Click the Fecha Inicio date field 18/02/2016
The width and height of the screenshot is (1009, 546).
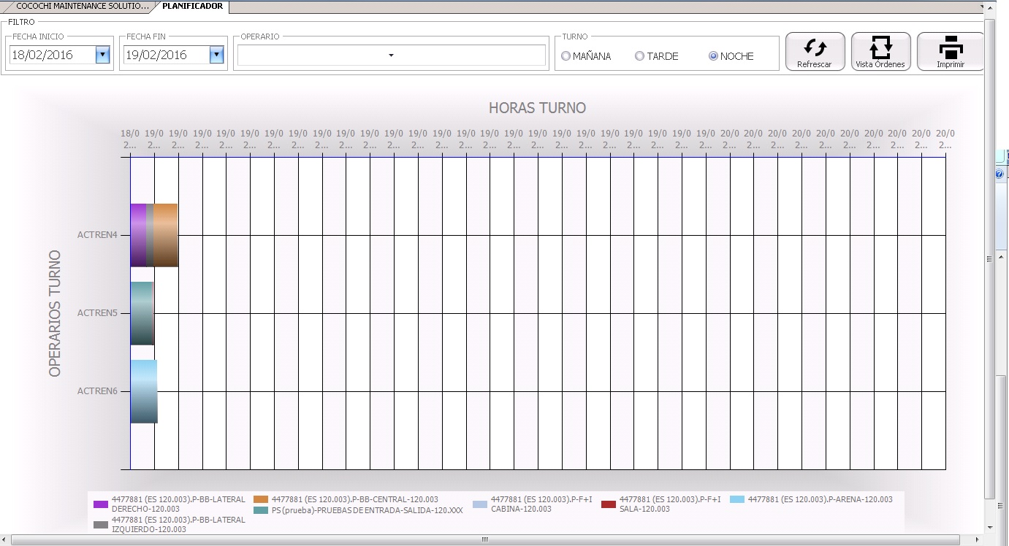tap(52, 55)
